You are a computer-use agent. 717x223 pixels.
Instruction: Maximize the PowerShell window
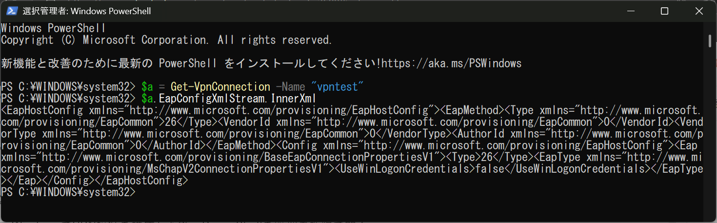click(x=664, y=11)
